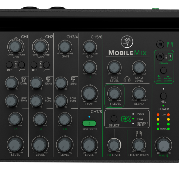Click the white 48v indicator LED
The height and width of the screenshot is (179, 179).
[163, 89]
